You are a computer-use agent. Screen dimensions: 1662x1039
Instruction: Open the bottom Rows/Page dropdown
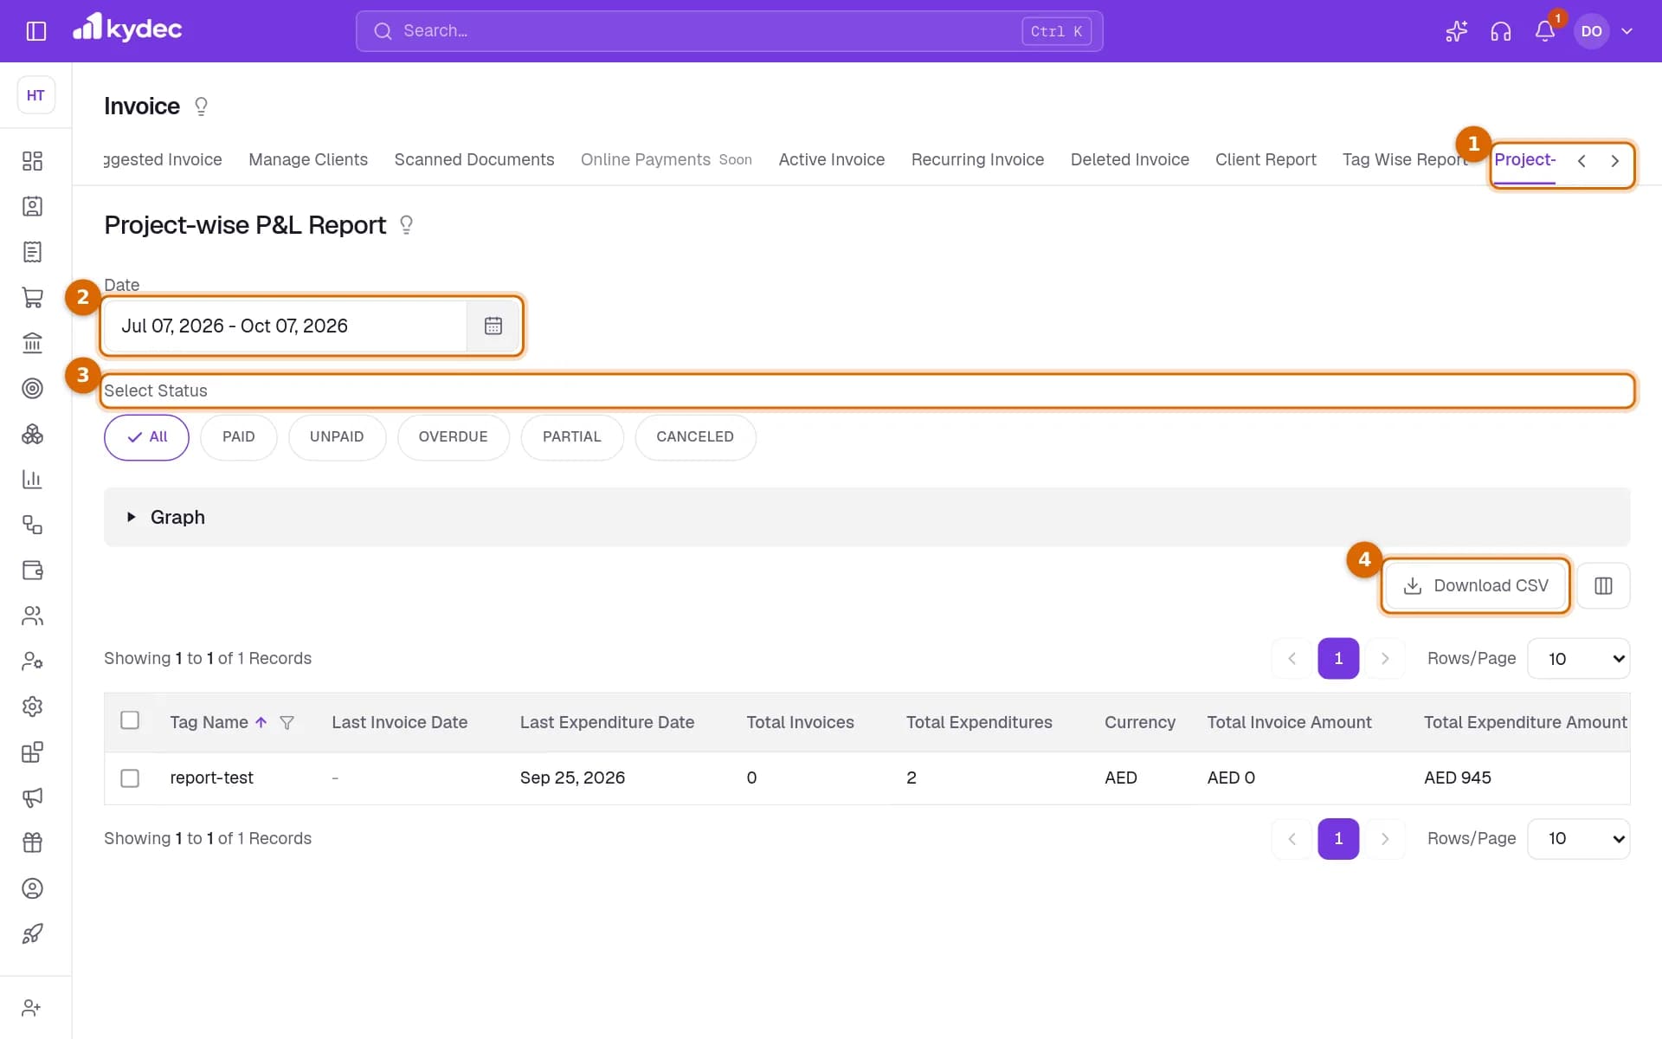pos(1579,839)
